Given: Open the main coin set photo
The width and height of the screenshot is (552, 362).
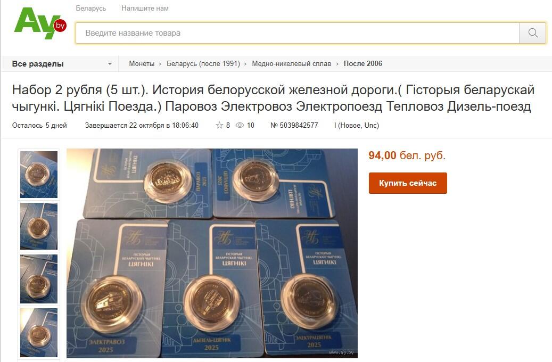Looking at the screenshot, I should pyautogui.click(x=212, y=253).
